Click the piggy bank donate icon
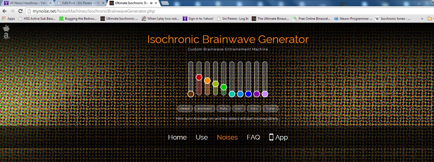The height and width of the screenshot is (162, 434). point(6,28)
